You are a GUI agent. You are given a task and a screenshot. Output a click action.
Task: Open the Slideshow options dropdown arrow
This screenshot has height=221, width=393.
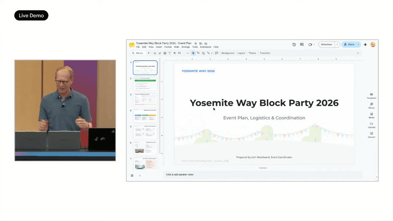click(337, 45)
